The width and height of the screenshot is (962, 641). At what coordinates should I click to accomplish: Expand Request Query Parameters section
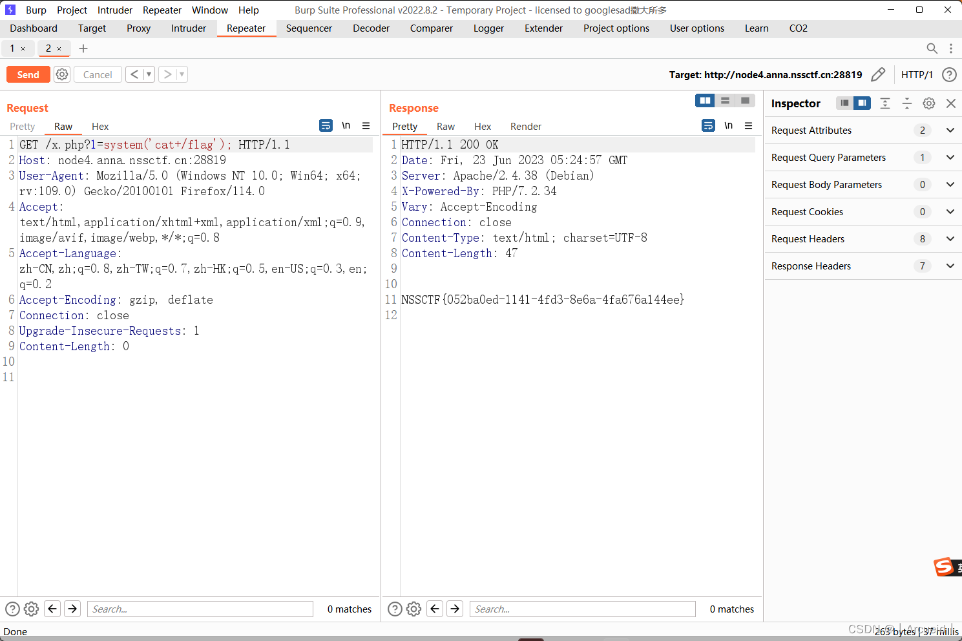(x=863, y=158)
